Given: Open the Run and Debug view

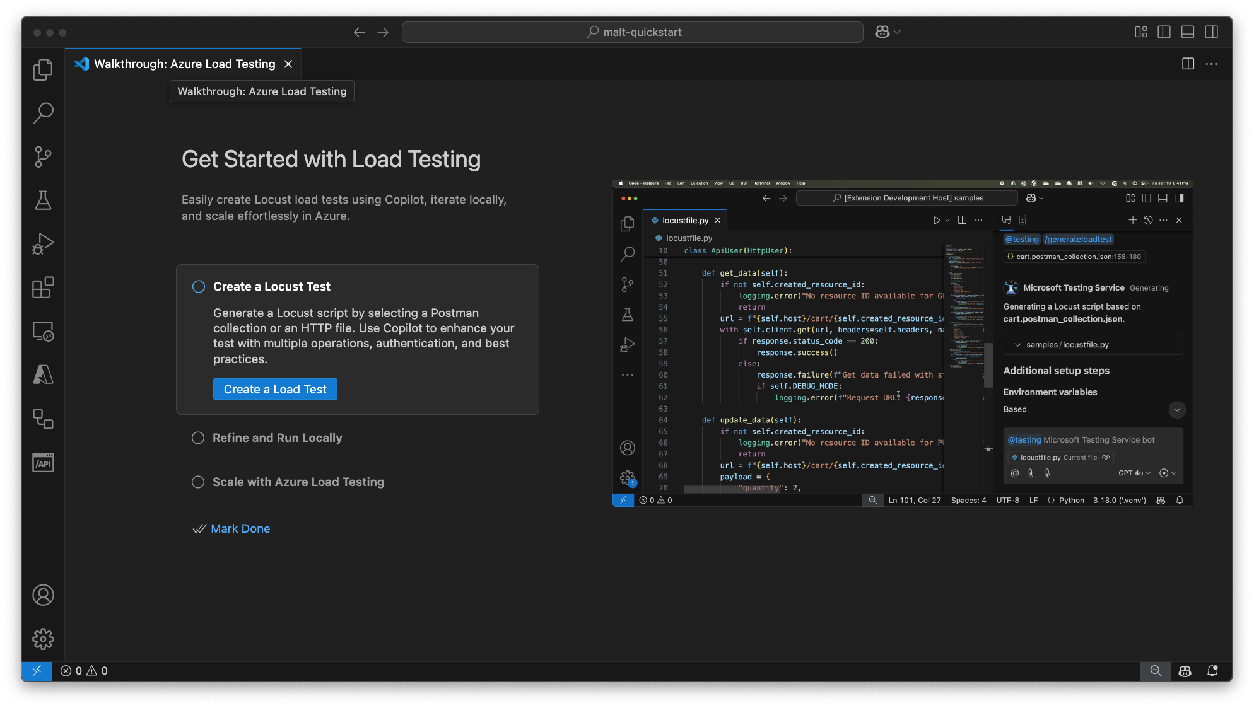Looking at the screenshot, I should (x=43, y=244).
